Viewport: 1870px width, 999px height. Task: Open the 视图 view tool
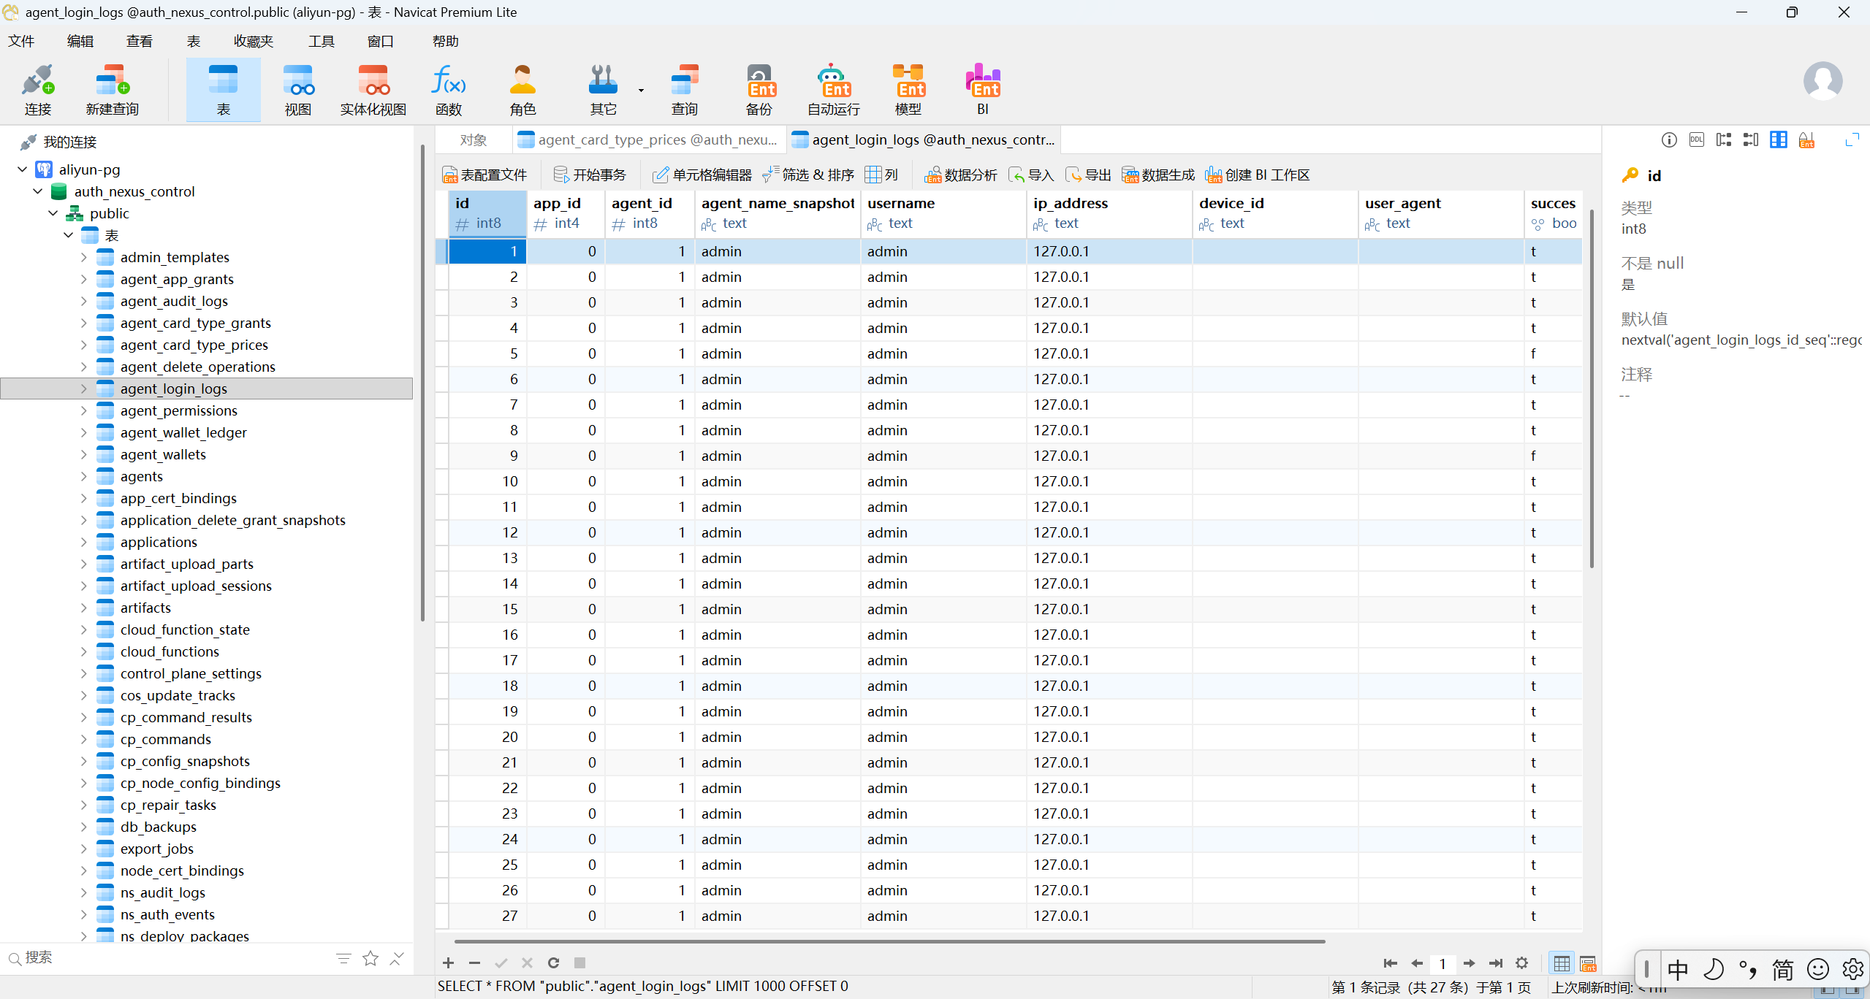[298, 89]
